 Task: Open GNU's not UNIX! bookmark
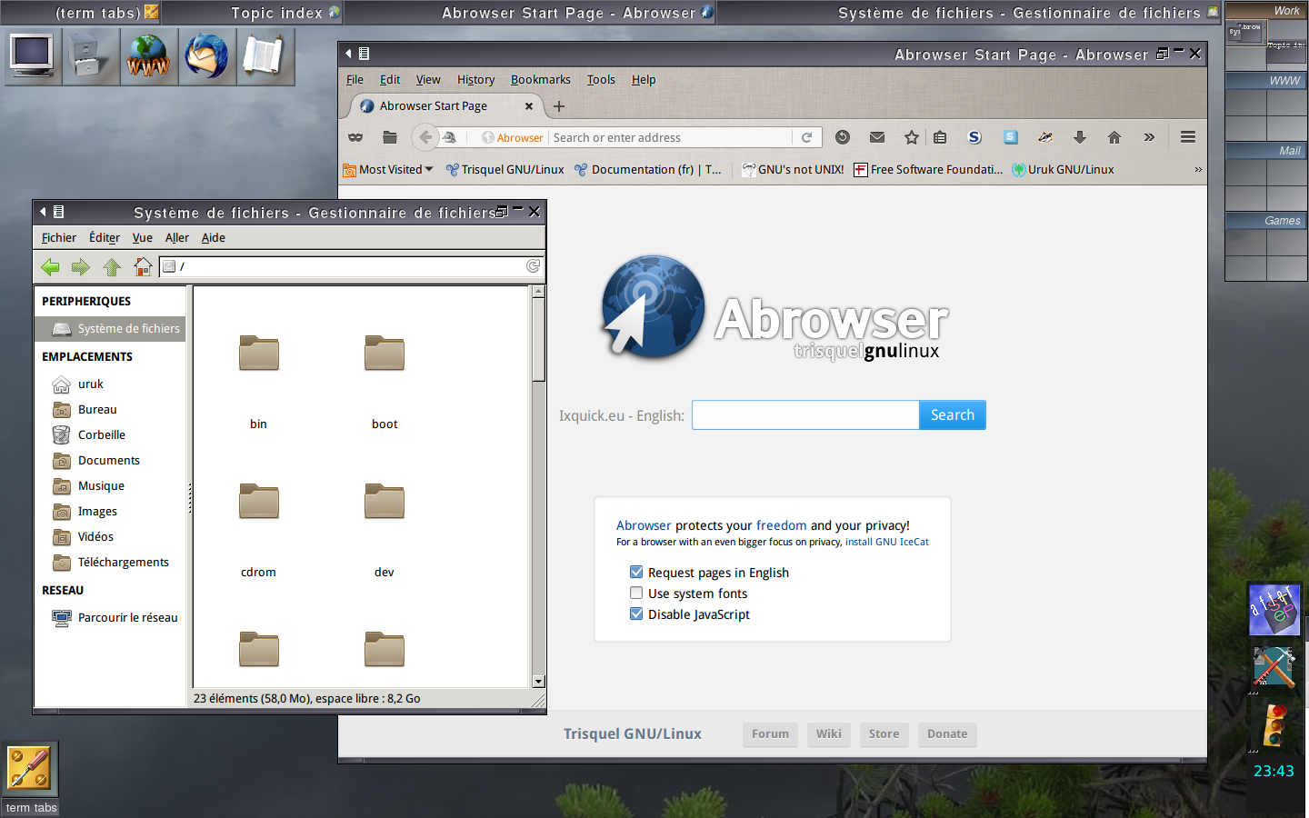point(793,170)
